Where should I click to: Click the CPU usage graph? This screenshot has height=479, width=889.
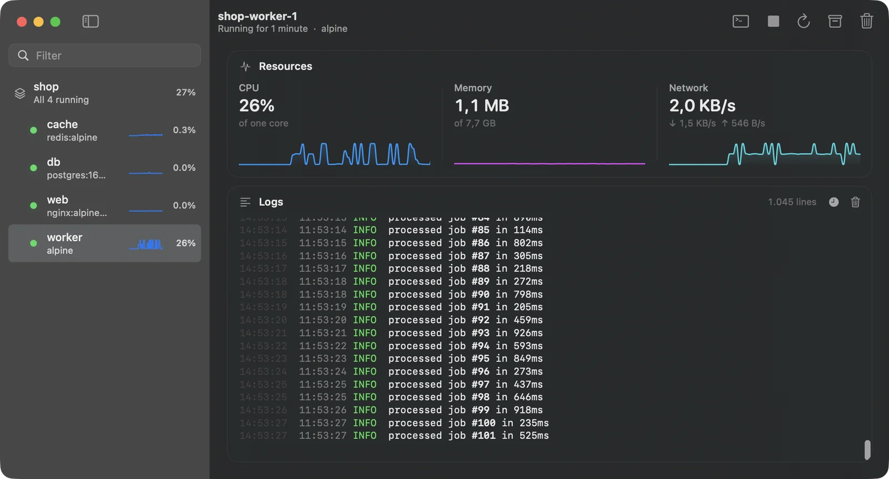334,154
